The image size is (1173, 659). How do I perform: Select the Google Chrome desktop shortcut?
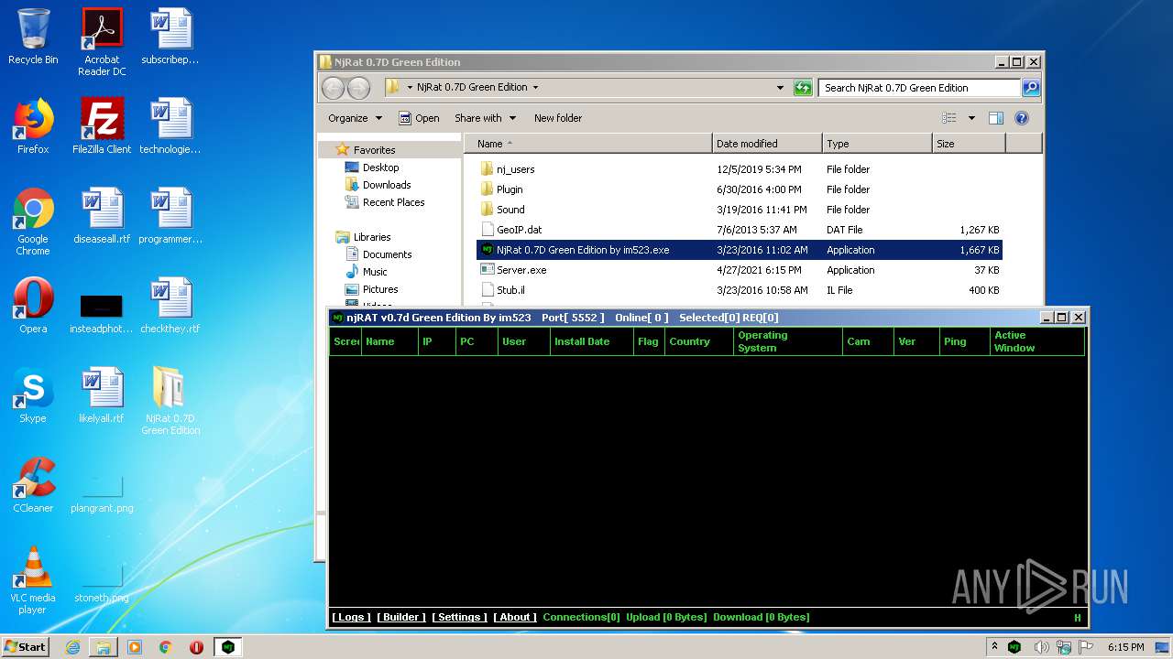pyautogui.click(x=33, y=221)
